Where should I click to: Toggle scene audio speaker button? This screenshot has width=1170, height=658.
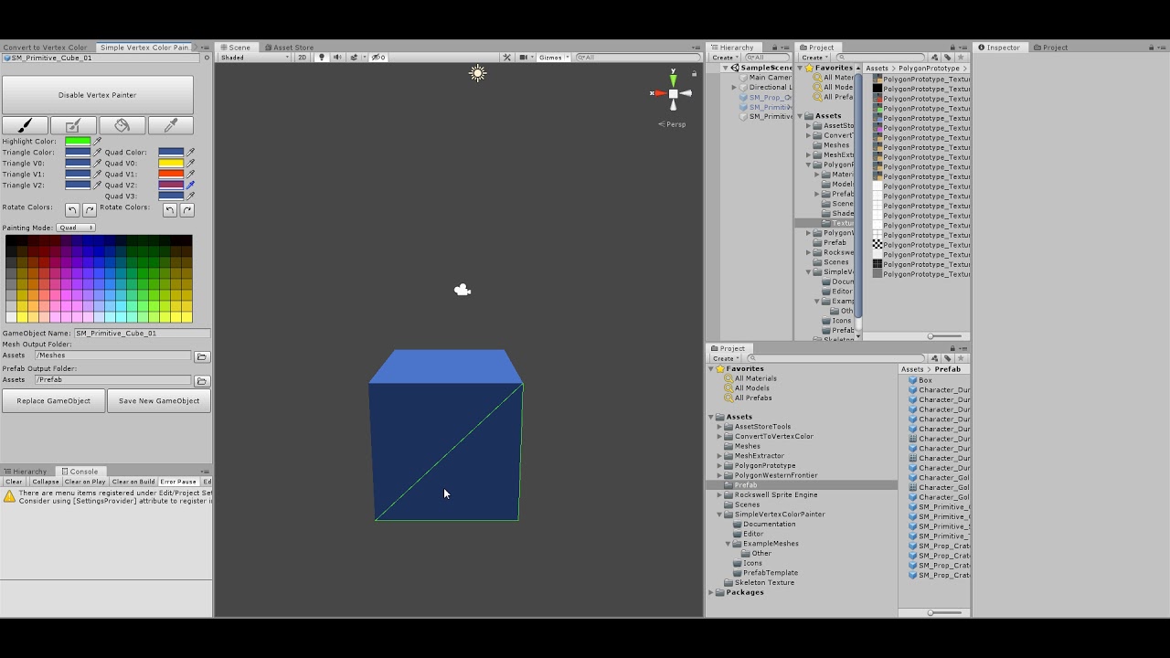click(337, 58)
